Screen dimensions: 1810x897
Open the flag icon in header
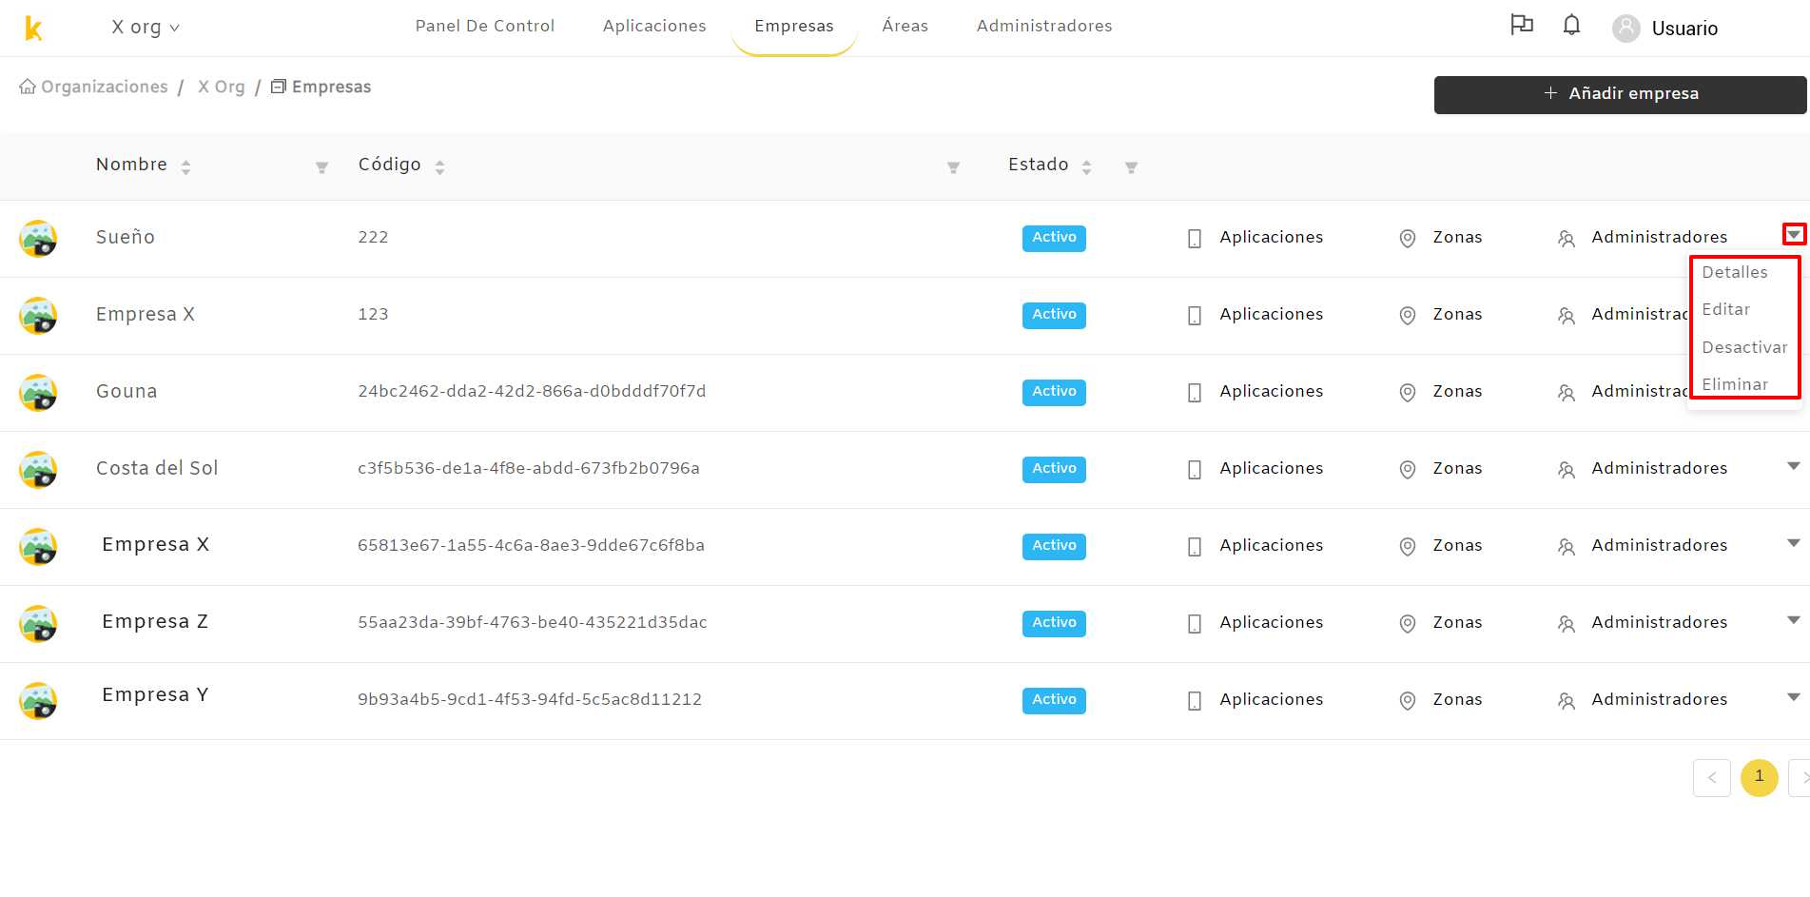(1522, 25)
